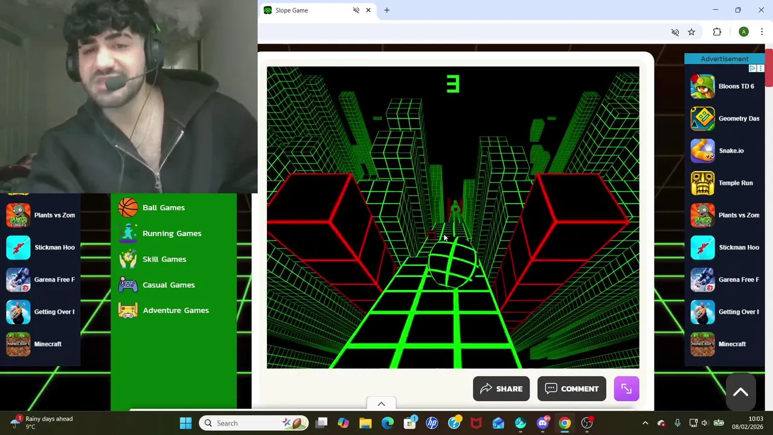Open Geometry Dash in the right sidebar

[724, 118]
